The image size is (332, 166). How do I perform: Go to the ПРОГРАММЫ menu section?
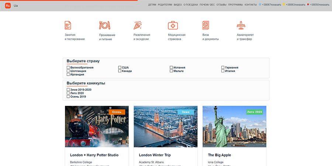(x=235, y=5)
